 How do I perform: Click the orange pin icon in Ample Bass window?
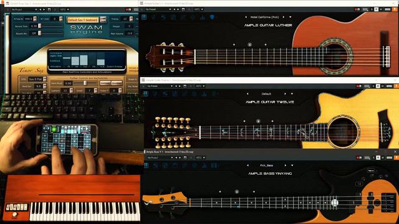click(x=397, y=157)
